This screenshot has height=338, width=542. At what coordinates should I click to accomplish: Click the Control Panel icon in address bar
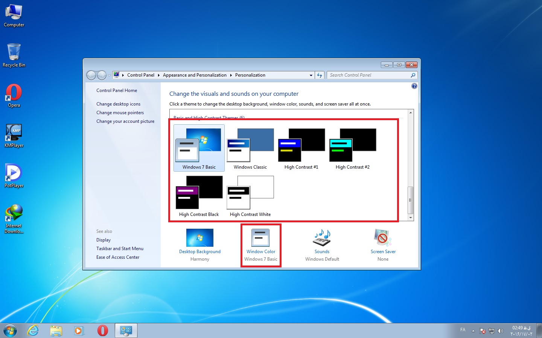click(117, 75)
